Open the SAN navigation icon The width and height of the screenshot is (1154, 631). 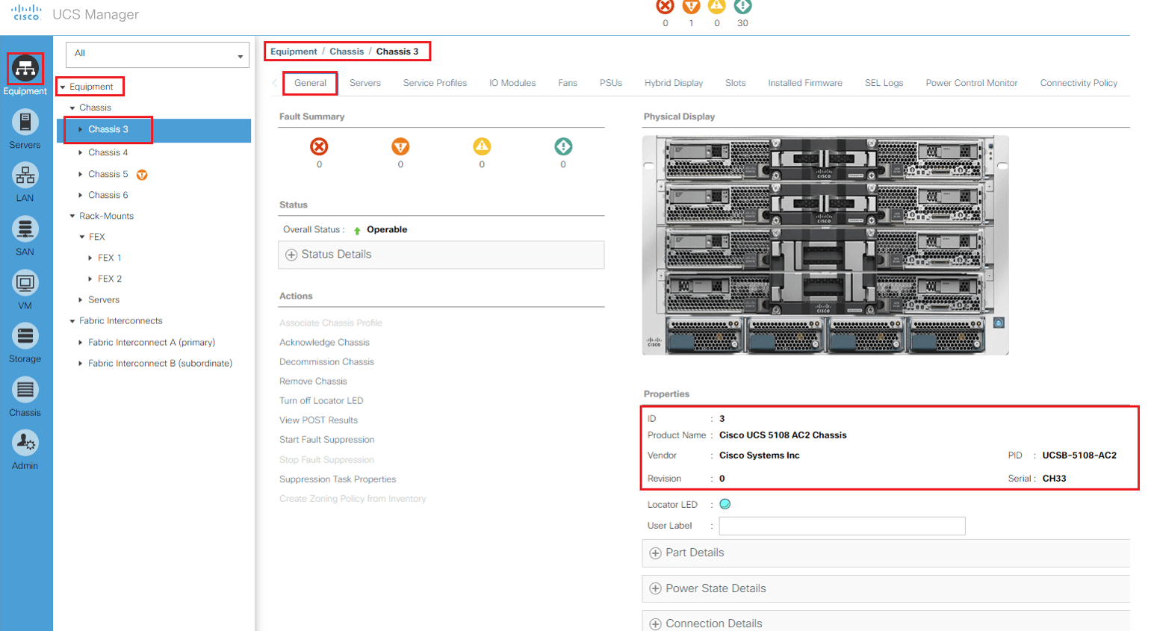25,229
